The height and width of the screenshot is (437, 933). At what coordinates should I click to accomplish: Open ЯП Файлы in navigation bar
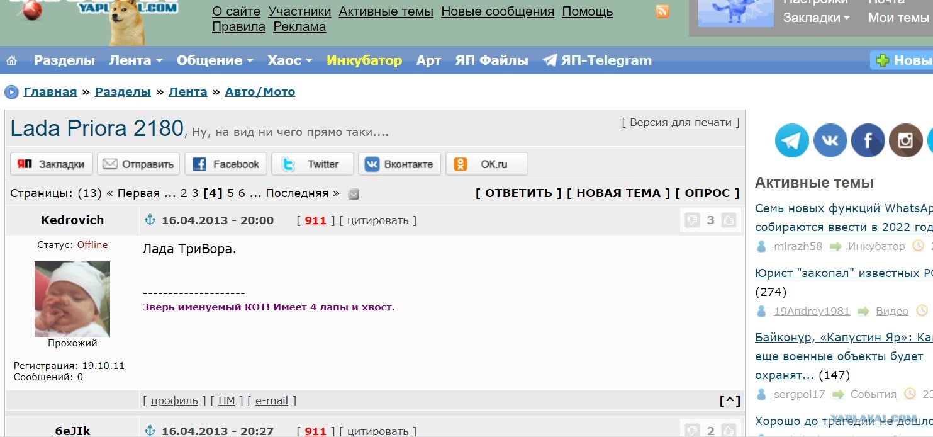491,60
